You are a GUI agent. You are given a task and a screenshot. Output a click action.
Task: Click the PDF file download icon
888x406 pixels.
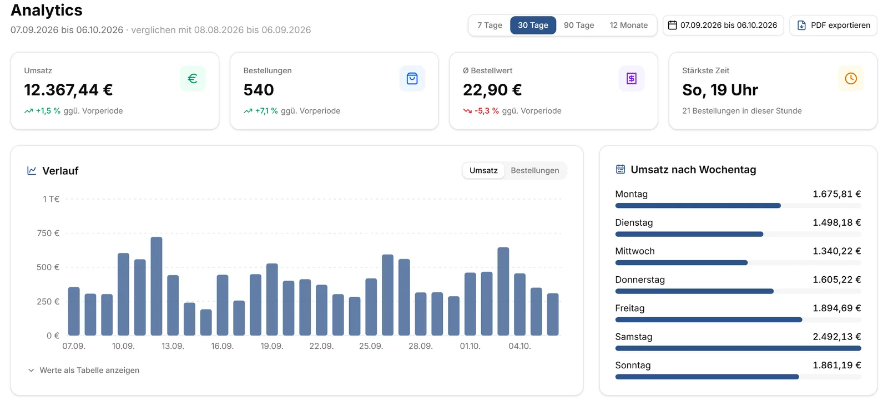point(801,26)
